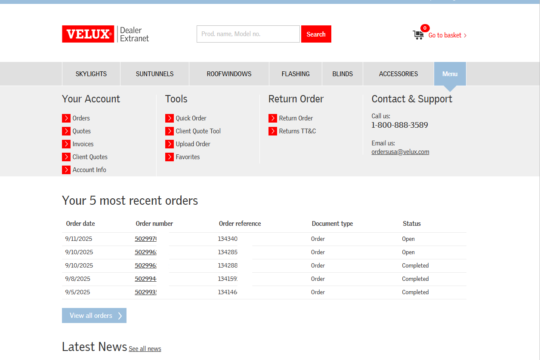The image size is (540, 360).
Task: Click the 9/5/2025 order date cell
Action: pos(78,292)
